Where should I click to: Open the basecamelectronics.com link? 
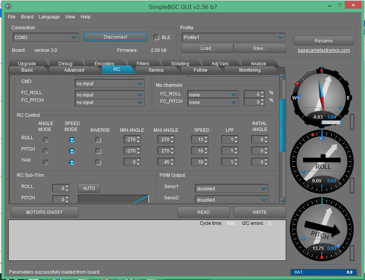pos(324,50)
